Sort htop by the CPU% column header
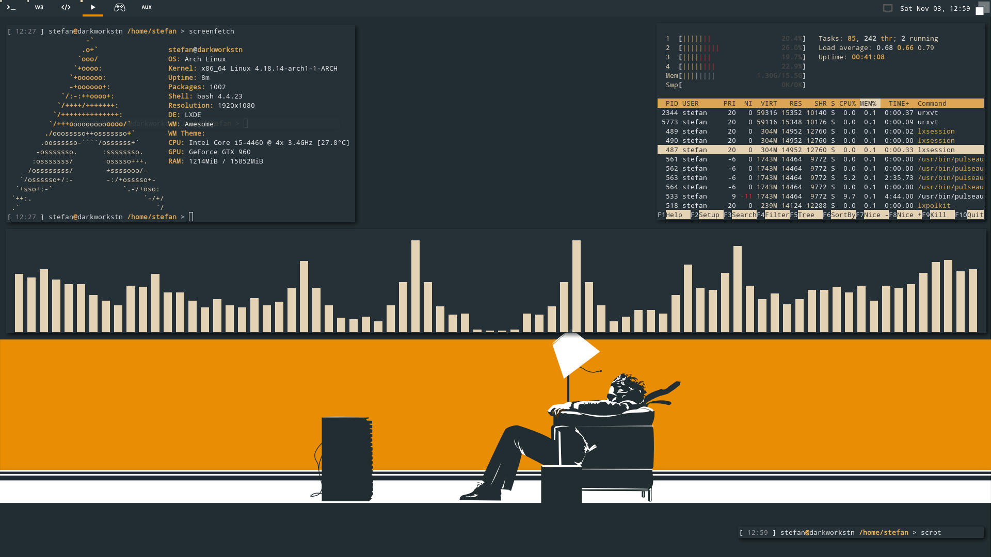Screen dimensions: 991x557 [847, 104]
